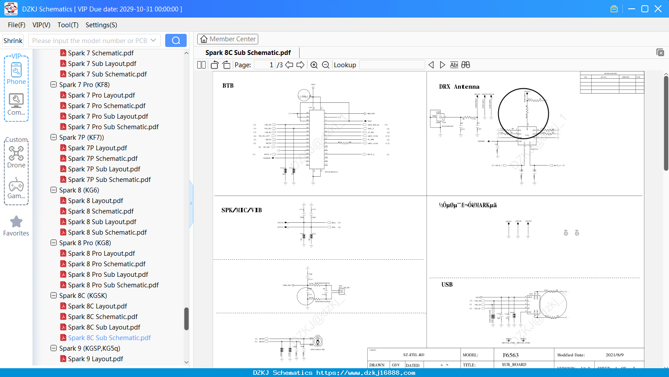This screenshot has width=669, height=377.
Task: Select the Spark 8C Sub Schematic.pdf tab
Action: pyautogui.click(x=248, y=53)
